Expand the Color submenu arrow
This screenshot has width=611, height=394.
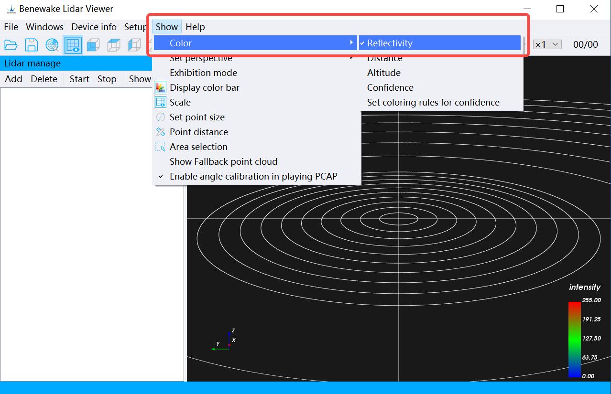click(352, 43)
